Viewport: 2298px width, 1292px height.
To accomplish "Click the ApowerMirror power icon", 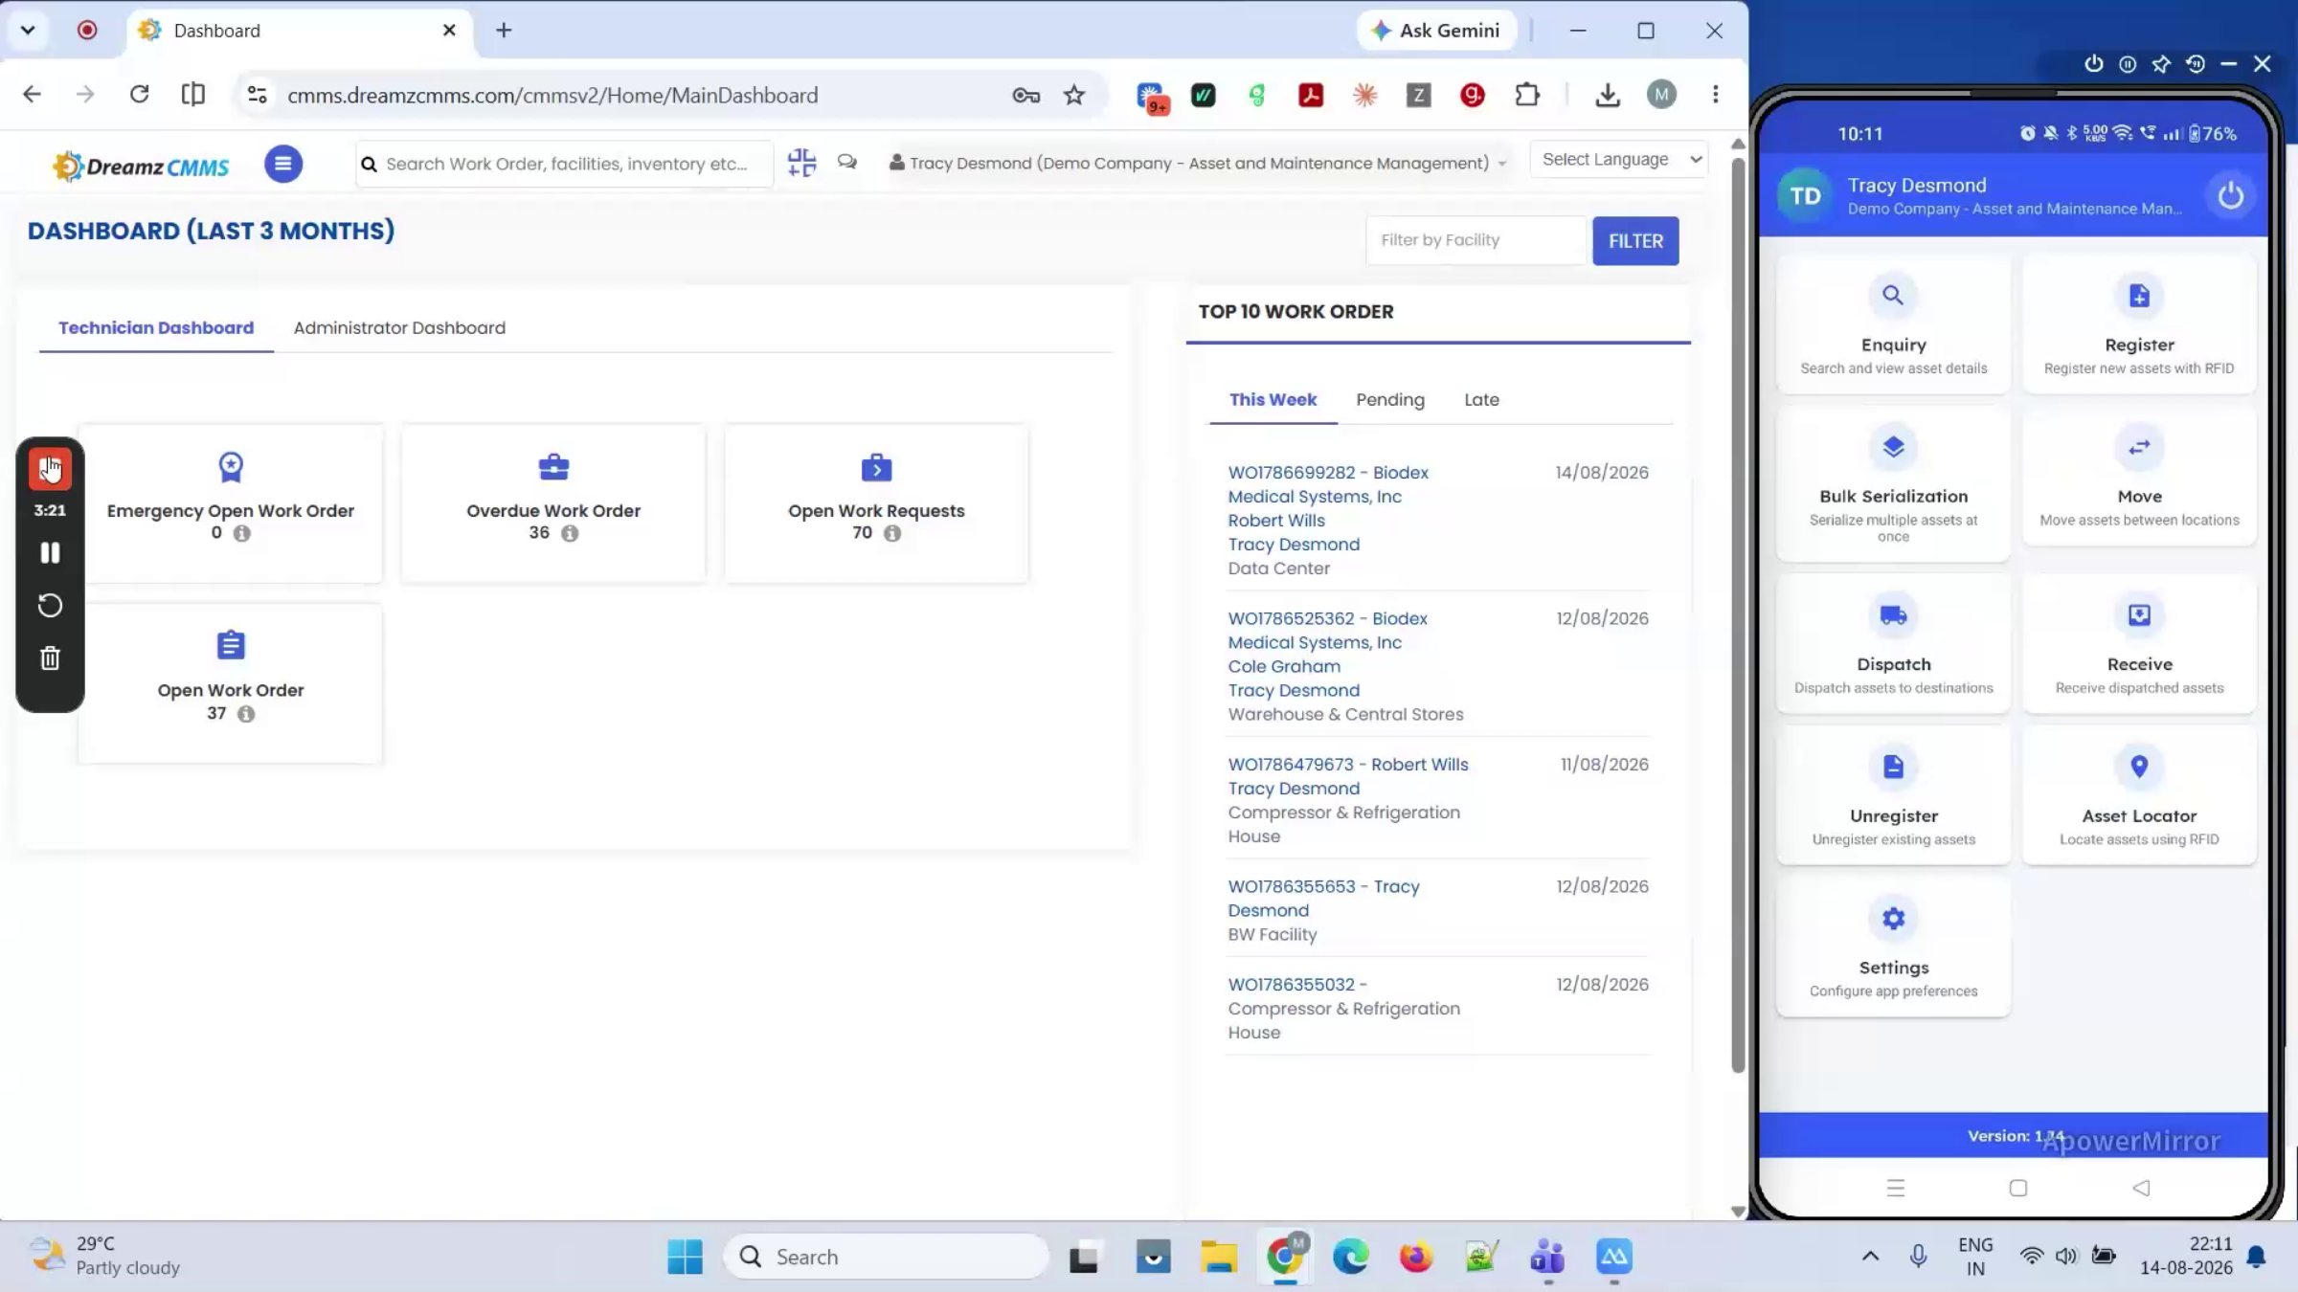I will [2094, 64].
